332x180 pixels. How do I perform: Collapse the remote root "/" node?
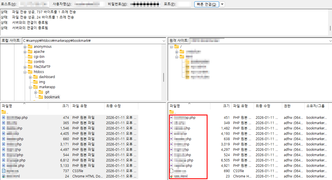[x=171, y=47]
